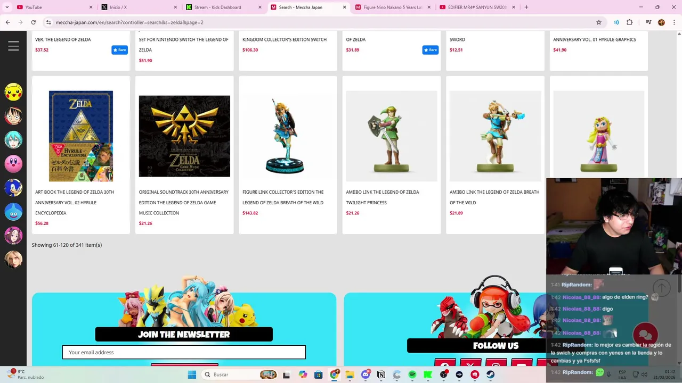Select the Luffy One Piece sidebar icon
The image size is (682, 383).
tap(13, 116)
